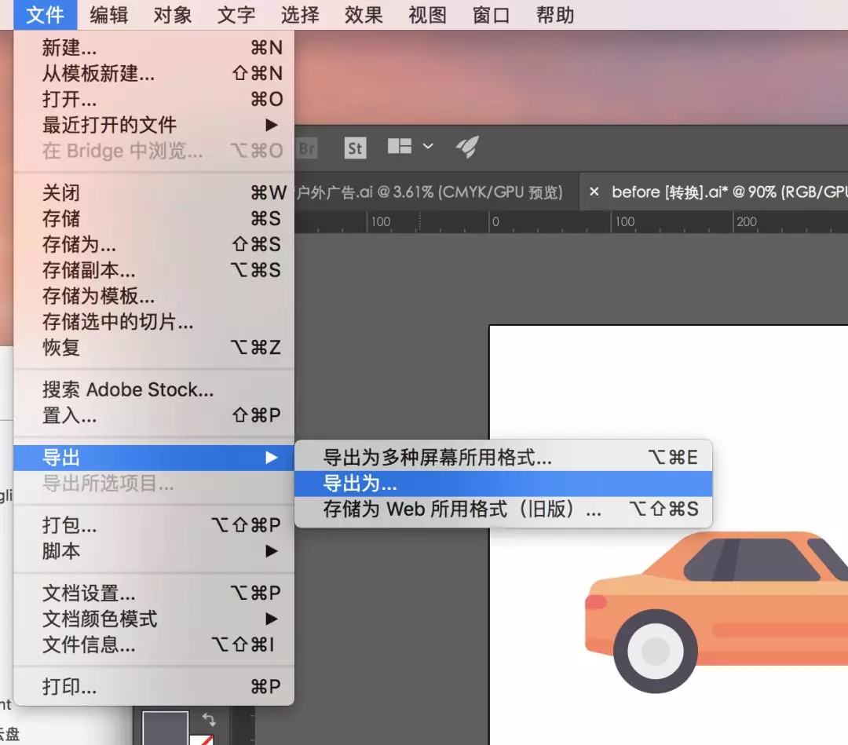This screenshot has width=848, height=745.
Task: Choose 新建... from the file menu
Action: point(154,48)
